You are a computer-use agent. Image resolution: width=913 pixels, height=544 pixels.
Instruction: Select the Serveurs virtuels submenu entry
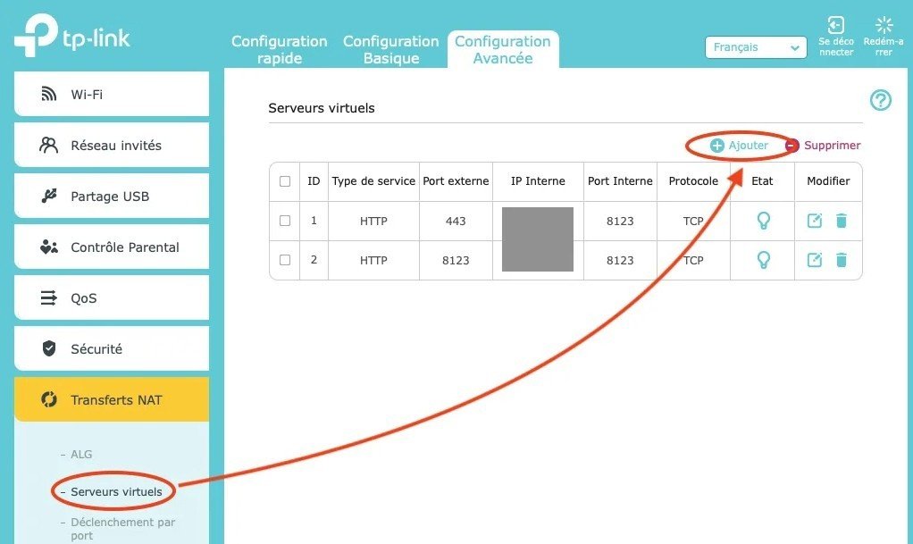pyautogui.click(x=116, y=491)
